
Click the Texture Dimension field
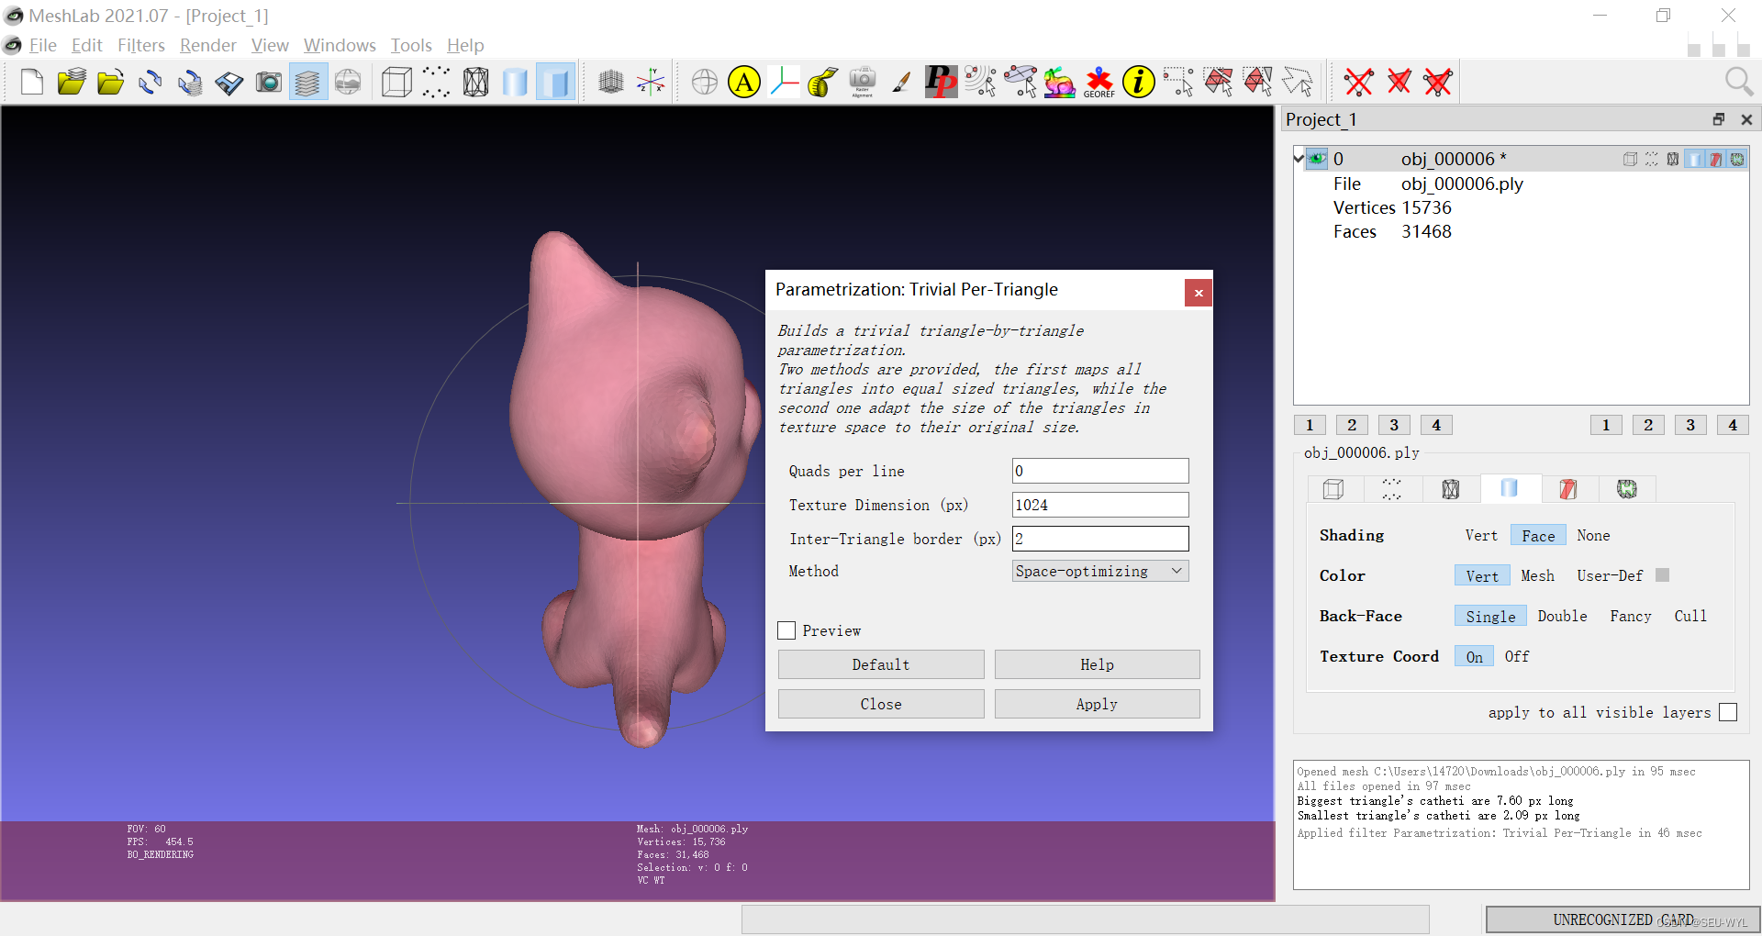pyautogui.click(x=1100, y=505)
